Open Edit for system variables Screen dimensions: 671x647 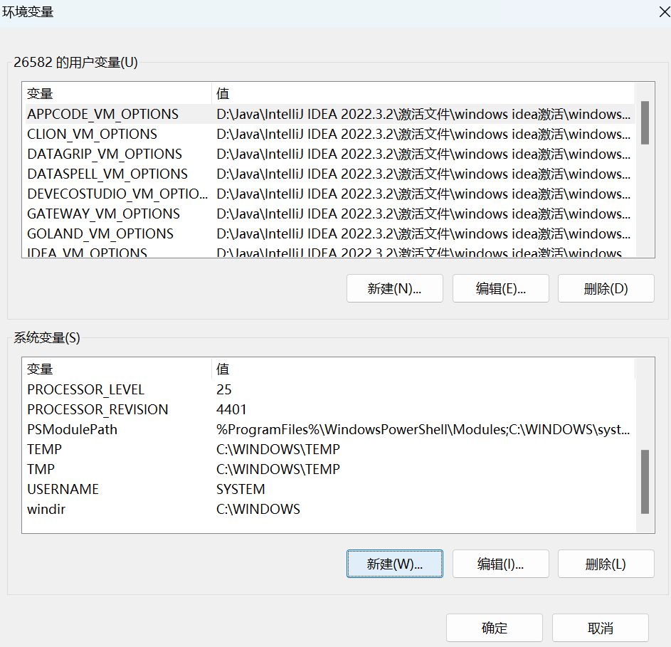tap(500, 564)
